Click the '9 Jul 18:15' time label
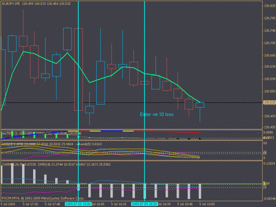This screenshot has height=207, width=276. [x=119, y=204]
